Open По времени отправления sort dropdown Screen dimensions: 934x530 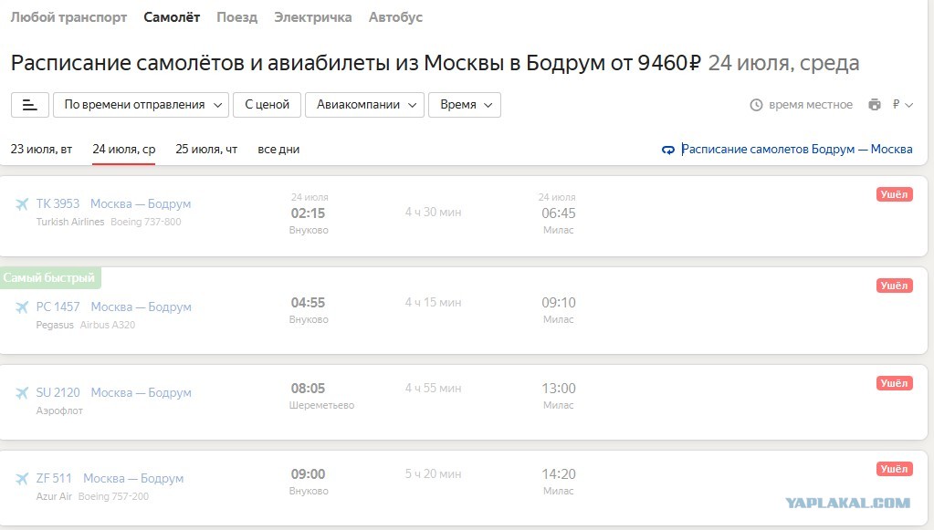142,105
